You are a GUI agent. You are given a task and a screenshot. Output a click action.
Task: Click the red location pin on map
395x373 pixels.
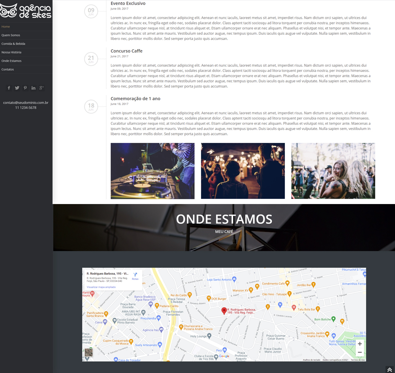click(224, 311)
